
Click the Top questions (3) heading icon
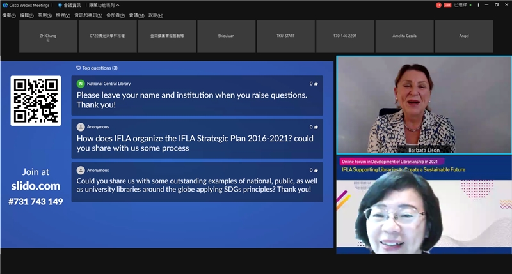[x=78, y=68]
